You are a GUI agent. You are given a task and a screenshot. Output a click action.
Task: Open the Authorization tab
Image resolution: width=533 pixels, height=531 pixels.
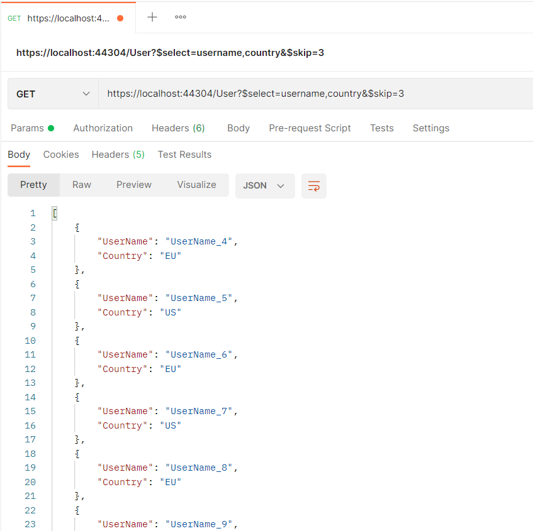(103, 128)
